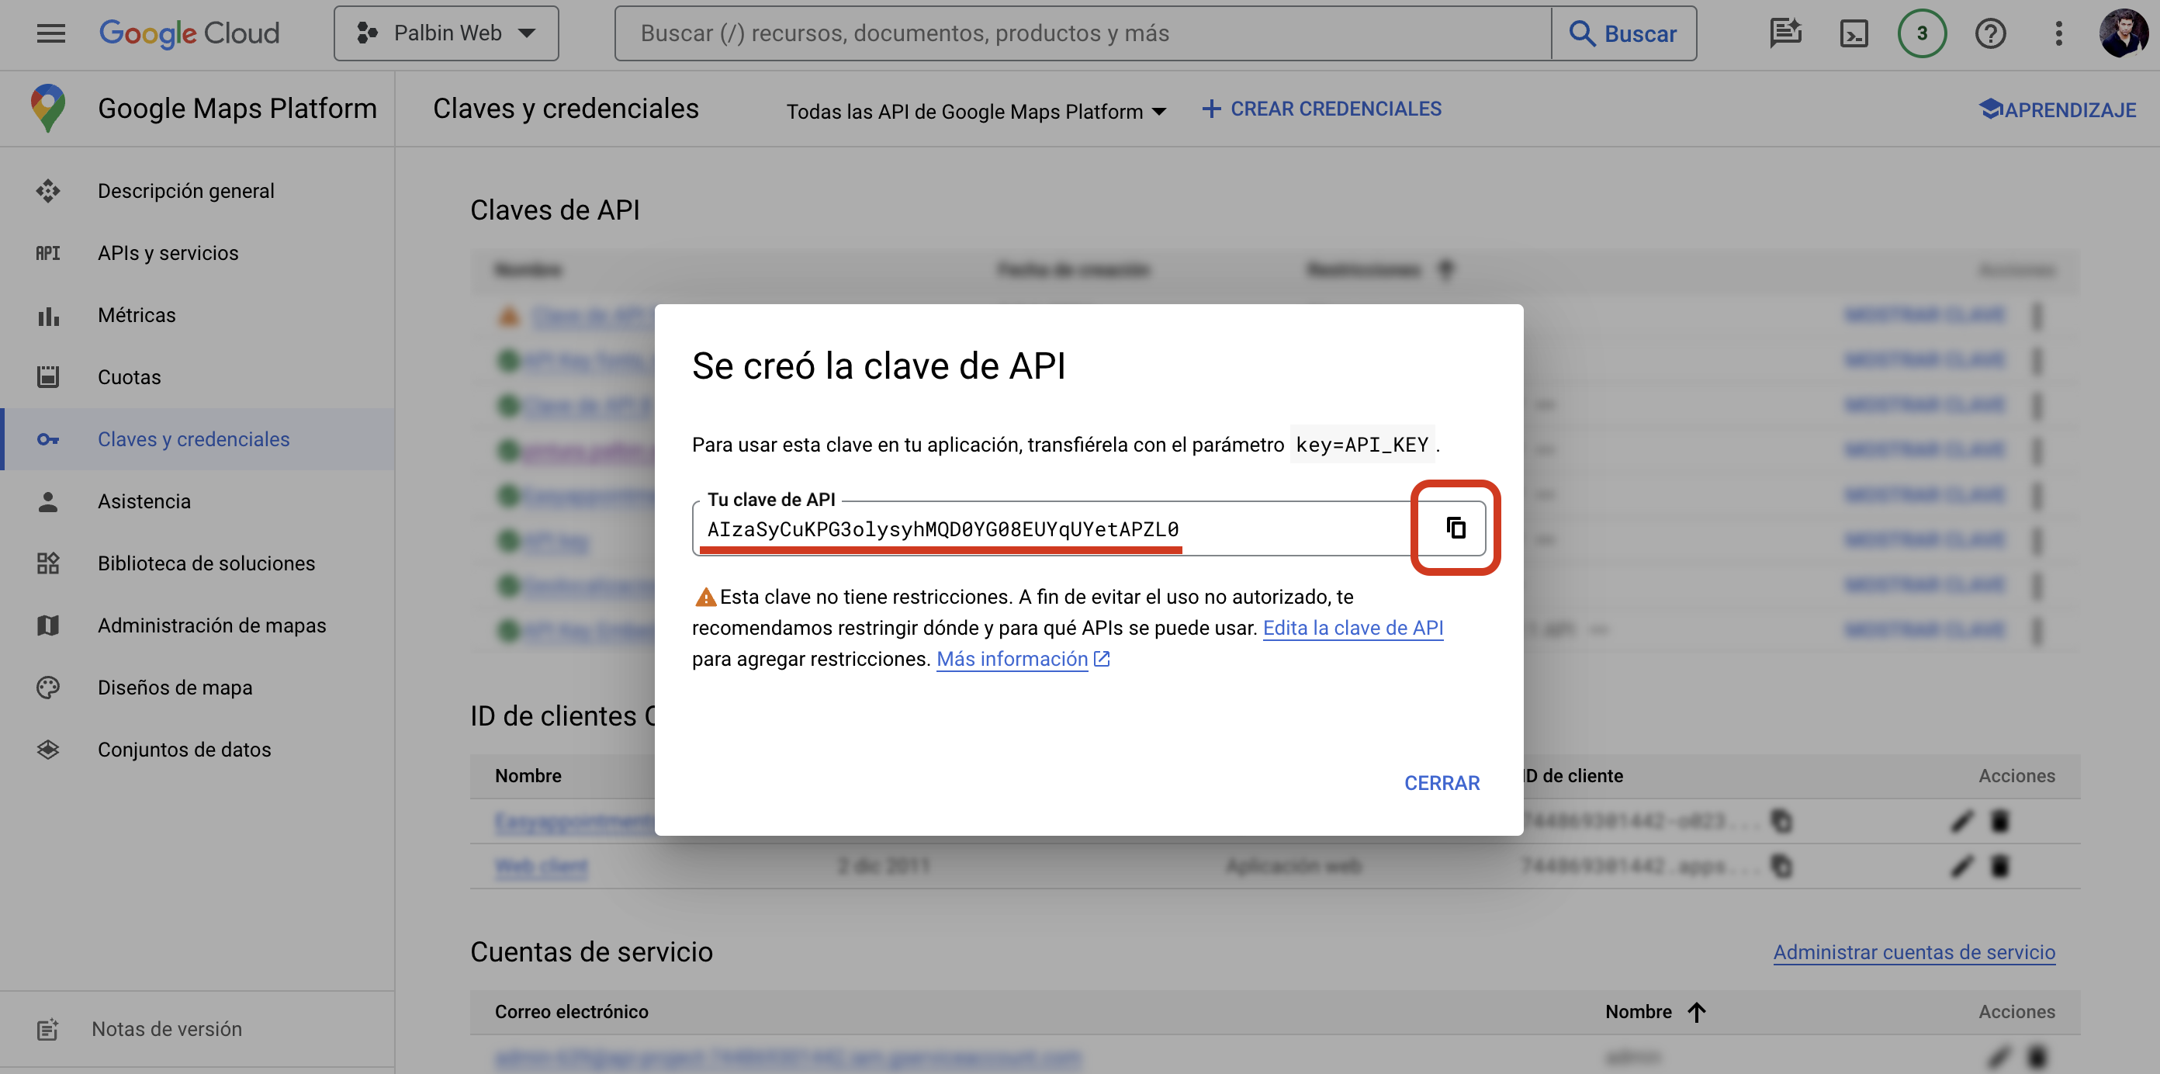Open the Gemini chat assistant icon

(x=1785, y=33)
